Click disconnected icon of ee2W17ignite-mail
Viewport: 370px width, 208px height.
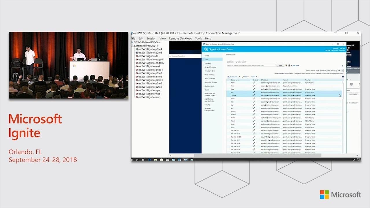coord(137,66)
